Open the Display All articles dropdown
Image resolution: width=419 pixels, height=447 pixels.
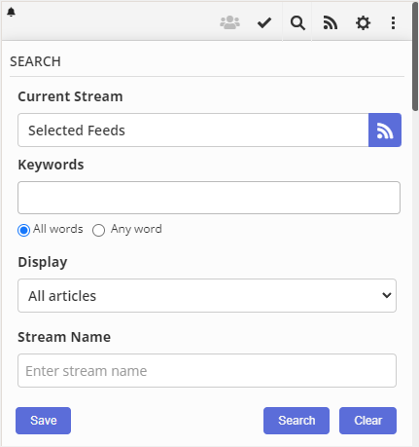[x=207, y=296]
